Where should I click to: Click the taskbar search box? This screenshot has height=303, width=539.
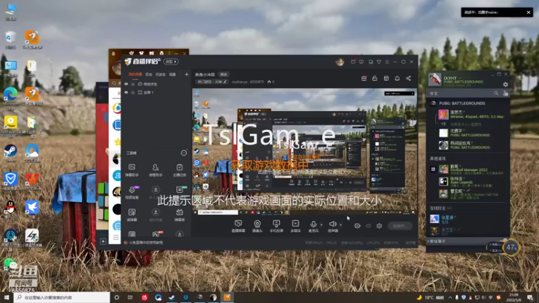click(62, 297)
